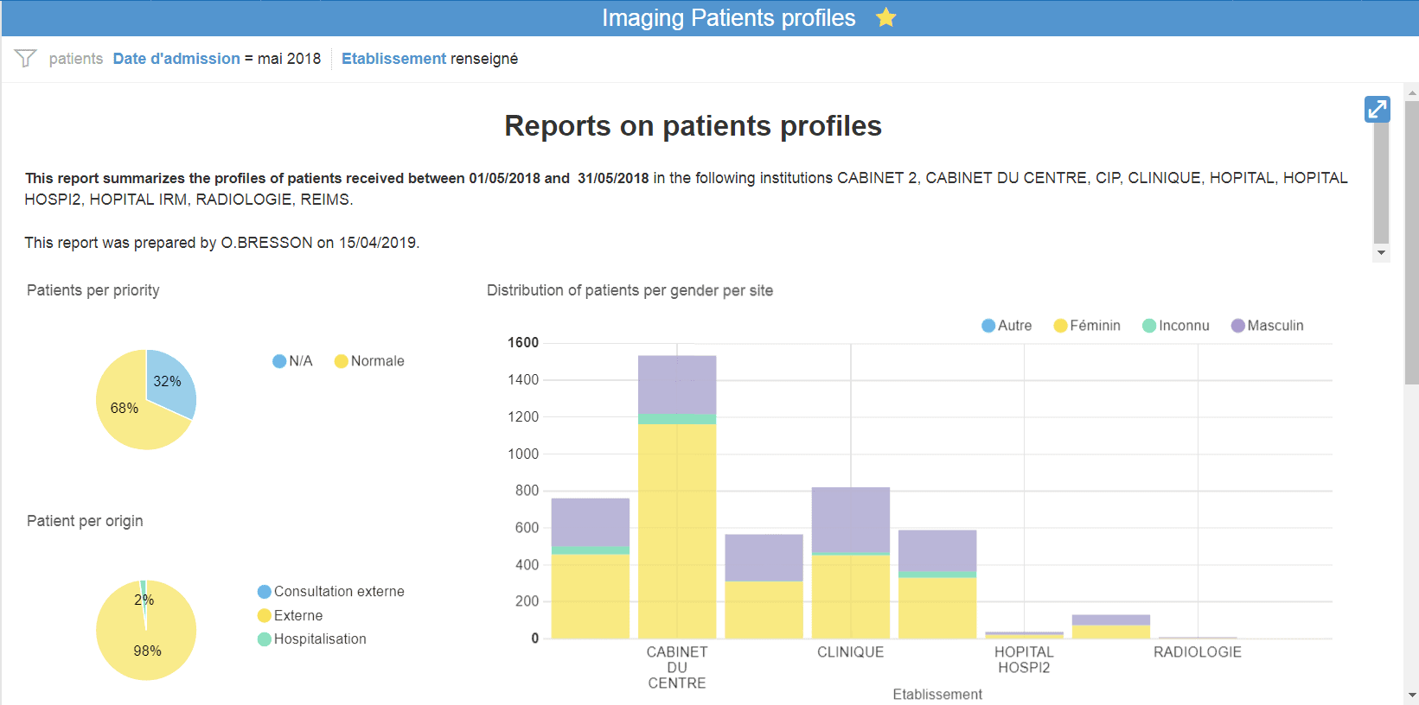The height and width of the screenshot is (705, 1419).
Task: Click the Etablissement axis title
Action: (x=937, y=695)
